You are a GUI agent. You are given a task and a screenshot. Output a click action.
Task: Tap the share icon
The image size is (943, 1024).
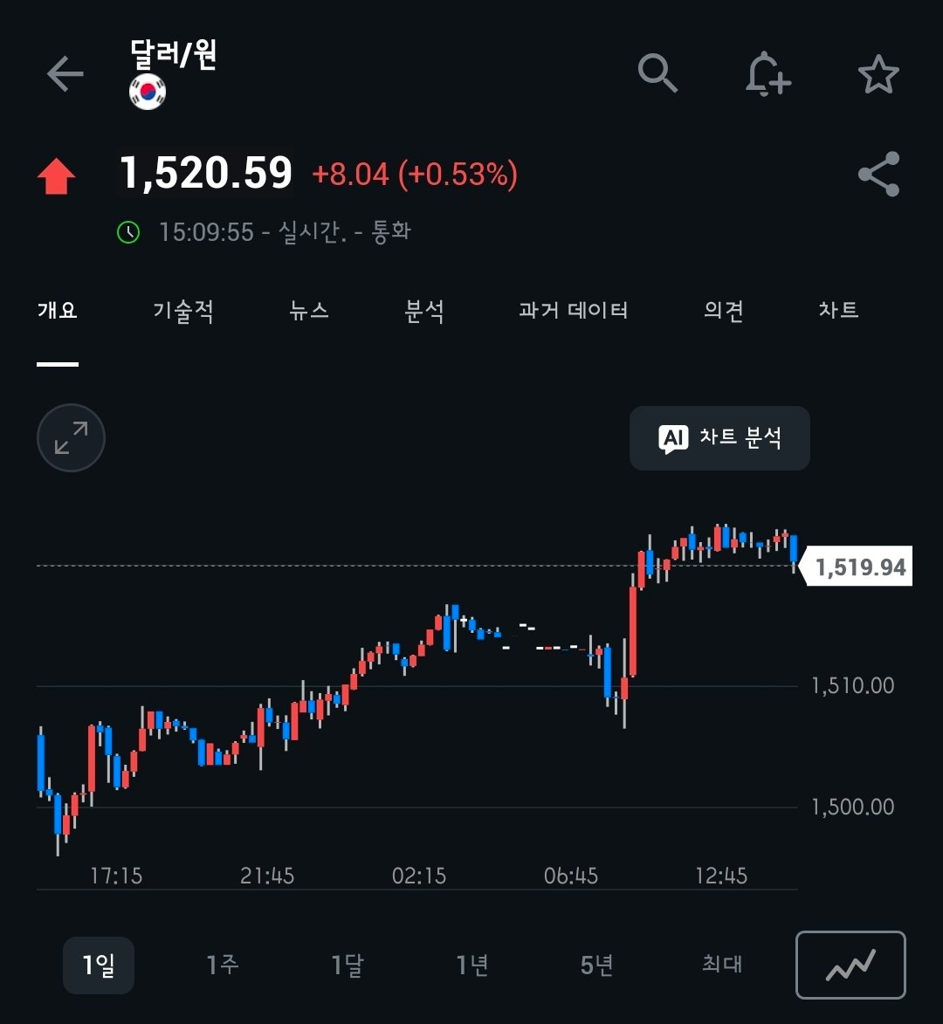878,175
